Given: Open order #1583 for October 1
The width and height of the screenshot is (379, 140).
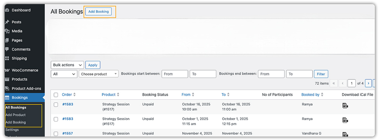Looking at the screenshot, I should pyautogui.click(x=68, y=119).
